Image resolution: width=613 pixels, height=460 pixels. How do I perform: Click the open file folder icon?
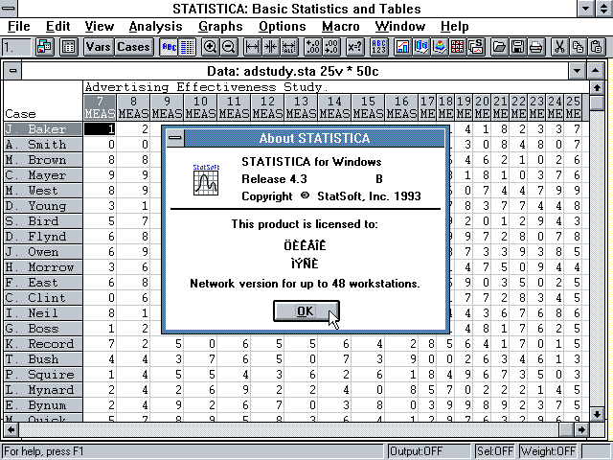point(499,47)
